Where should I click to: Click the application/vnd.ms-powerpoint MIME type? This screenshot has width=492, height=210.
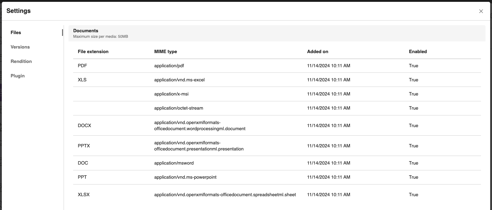click(185, 177)
